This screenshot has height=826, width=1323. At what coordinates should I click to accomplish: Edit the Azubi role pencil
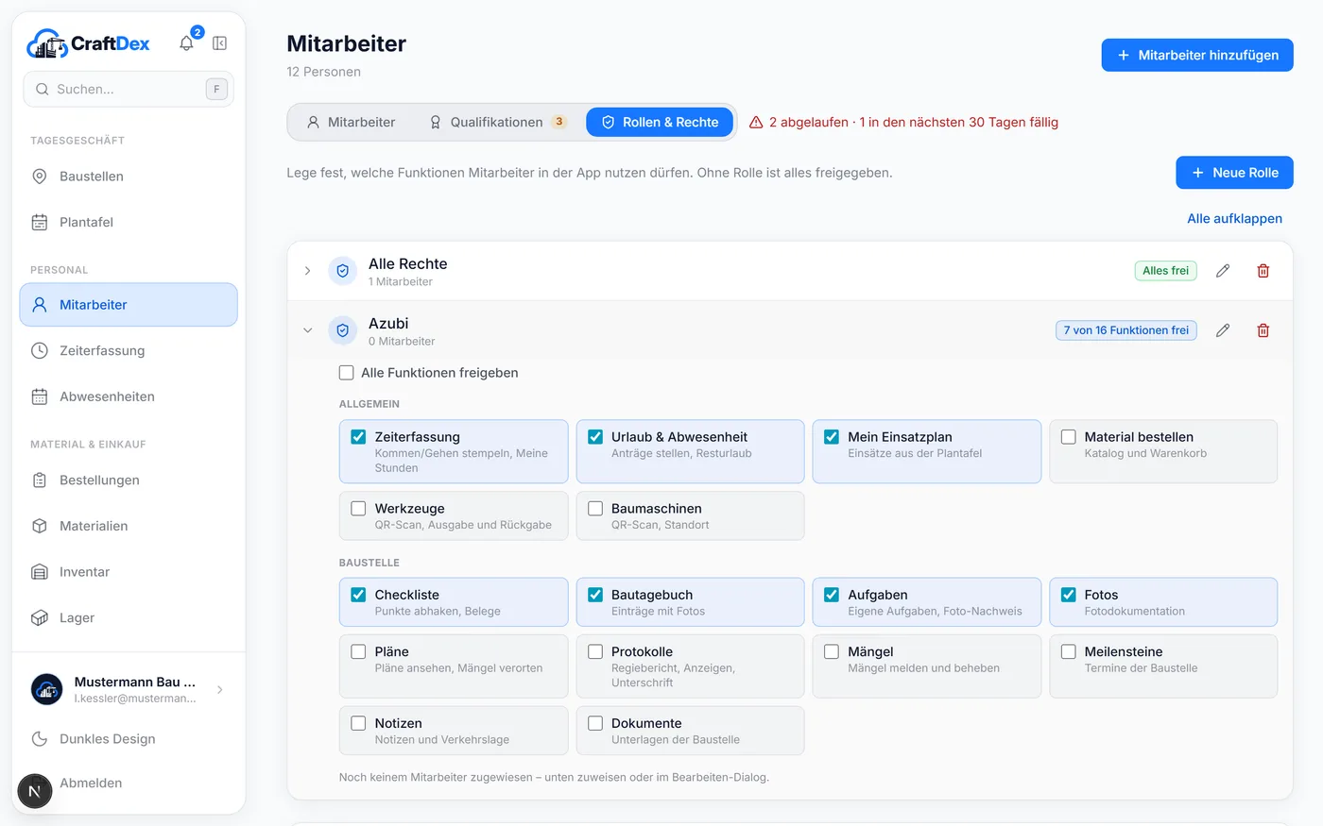(1223, 330)
